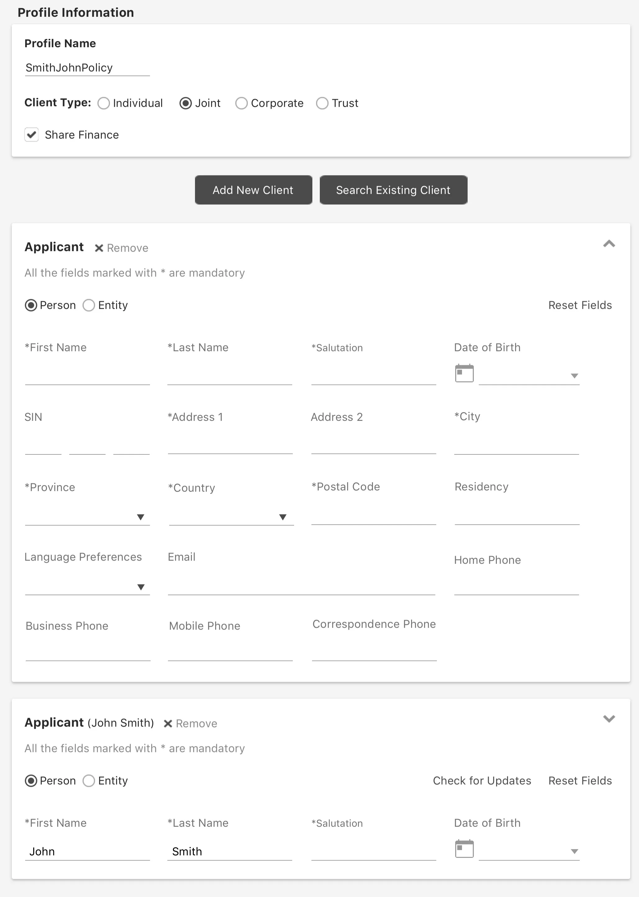This screenshot has width=639, height=897.
Task: Select Trust client type
Action: (322, 103)
